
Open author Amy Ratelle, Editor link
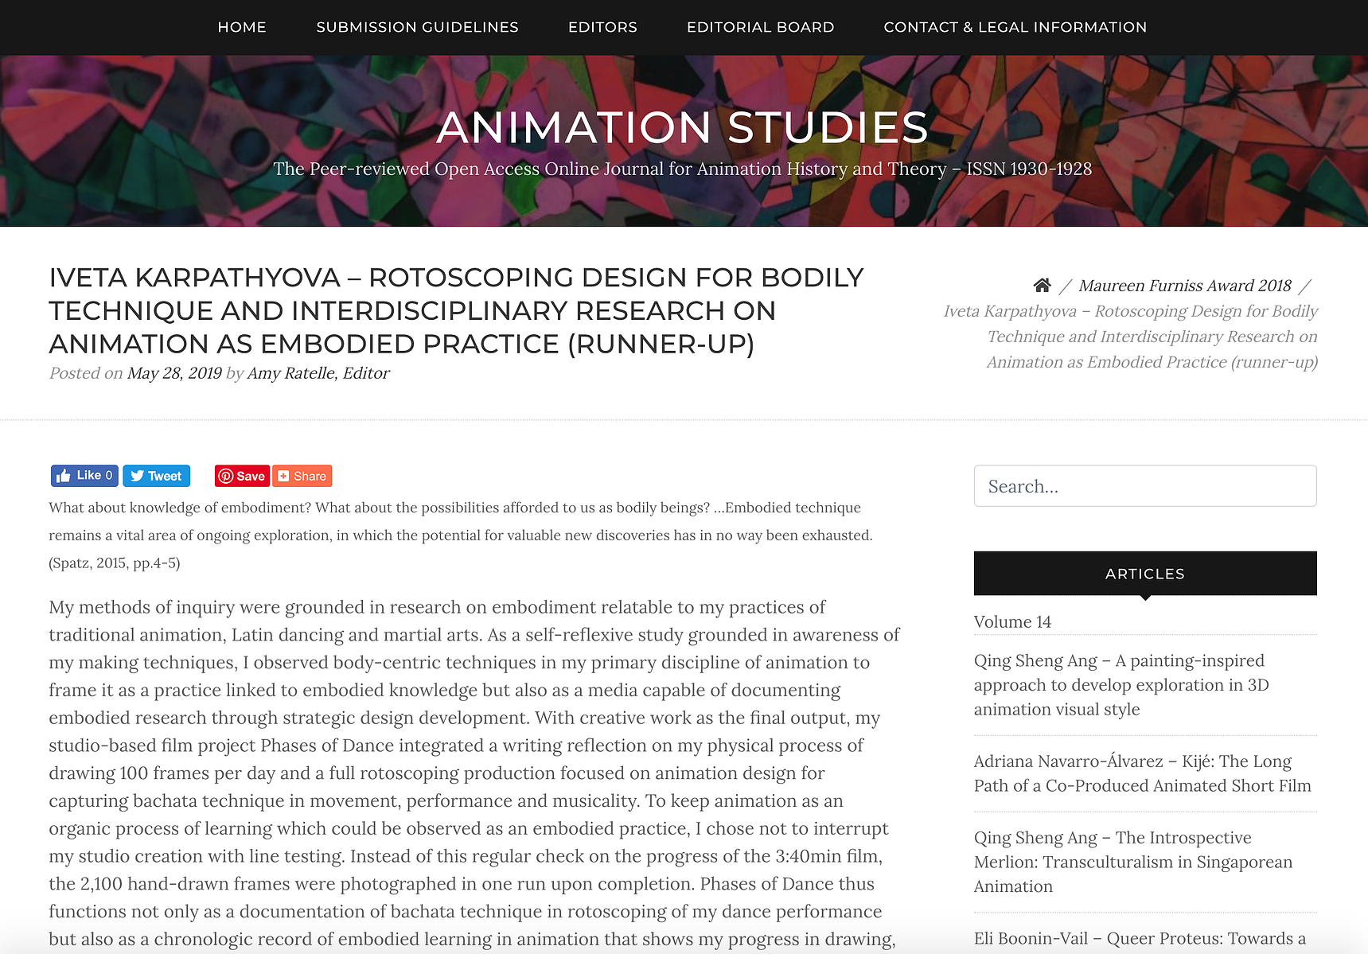pyautogui.click(x=318, y=373)
